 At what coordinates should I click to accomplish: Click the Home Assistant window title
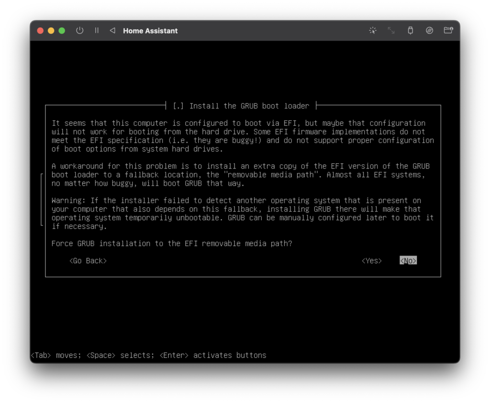coord(150,31)
